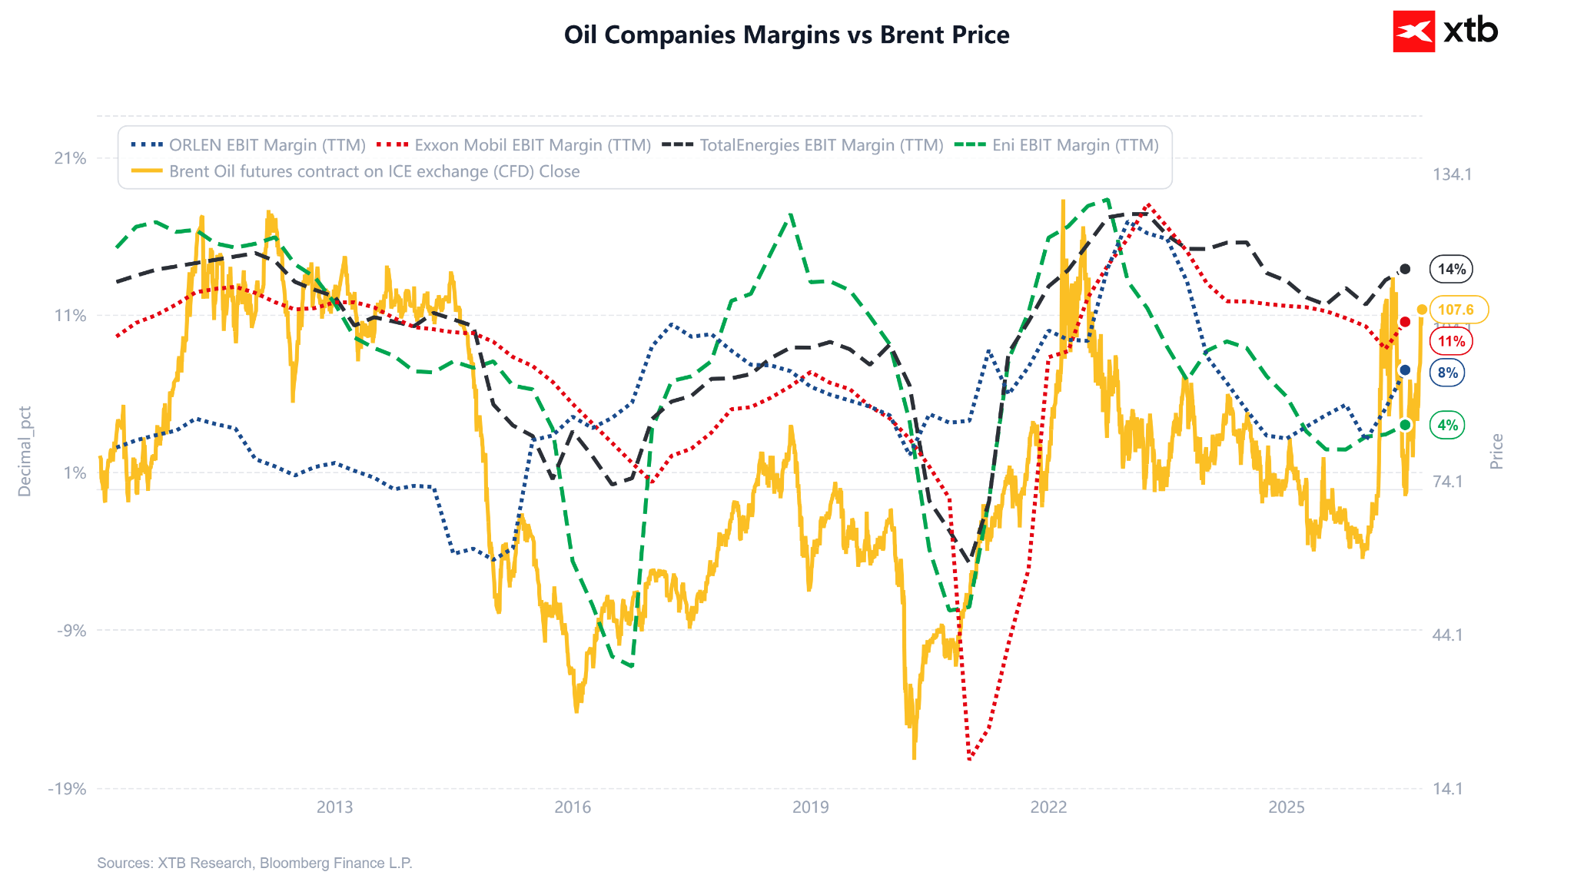This screenshot has height=885, width=1574.
Task: Click the 2022 x-axis label
Action: click(1048, 807)
